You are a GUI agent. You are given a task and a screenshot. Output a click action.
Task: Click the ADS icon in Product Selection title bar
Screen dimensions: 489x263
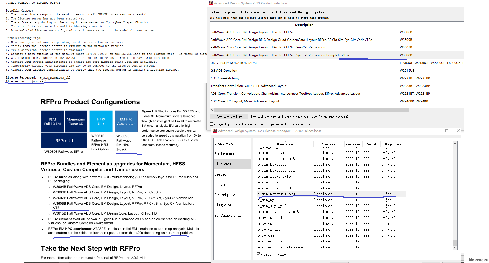tap(211, 3)
